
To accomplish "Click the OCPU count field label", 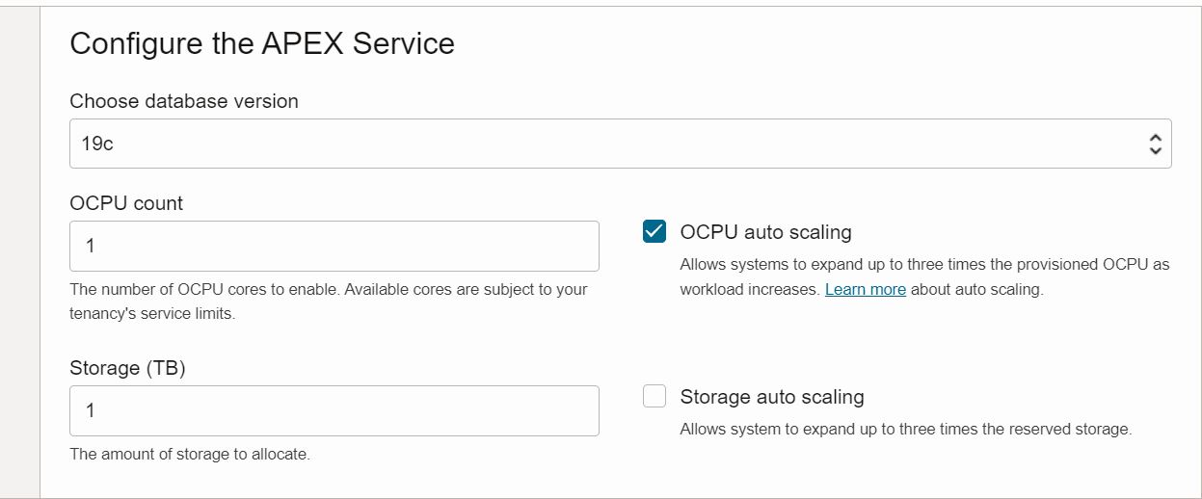I will tap(126, 203).
